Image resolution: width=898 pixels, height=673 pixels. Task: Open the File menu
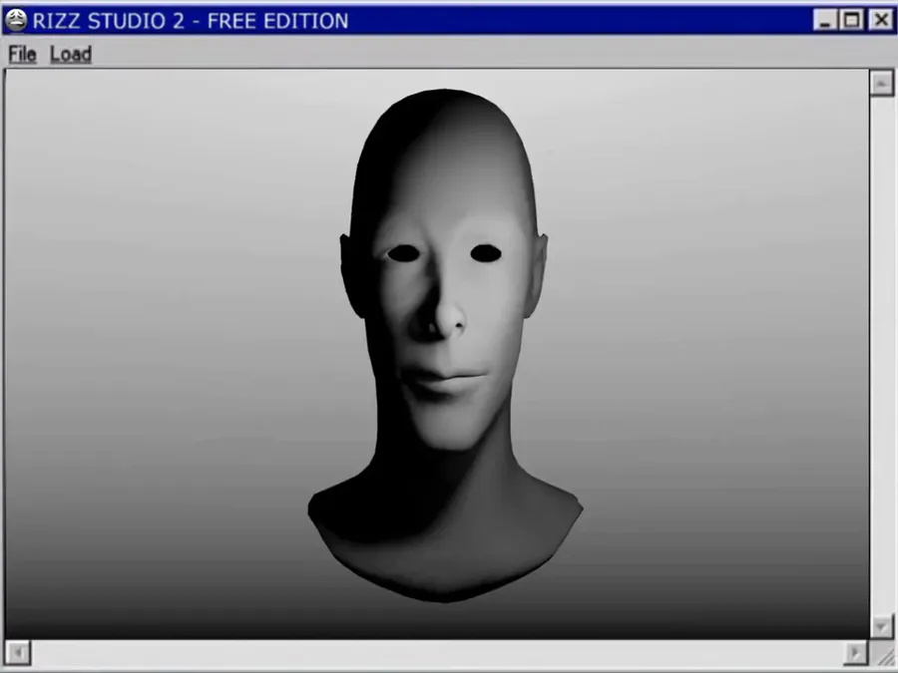click(22, 55)
